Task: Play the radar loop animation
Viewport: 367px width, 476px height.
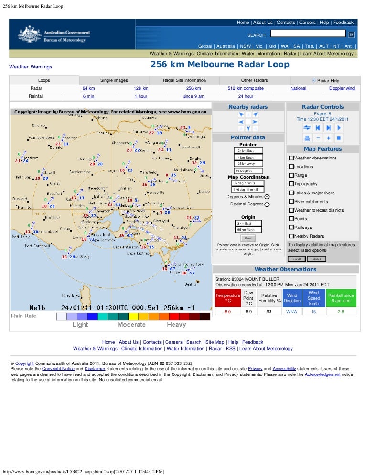Action: [x=339, y=128]
